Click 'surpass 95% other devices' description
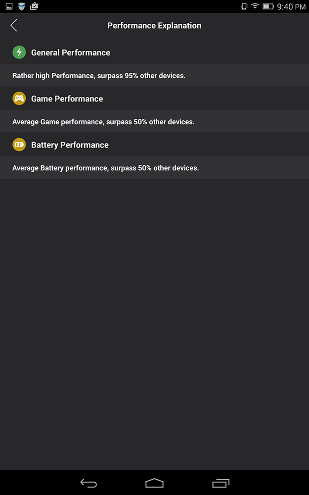Image resolution: width=309 pixels, height=495 pixels. [141, 76]
